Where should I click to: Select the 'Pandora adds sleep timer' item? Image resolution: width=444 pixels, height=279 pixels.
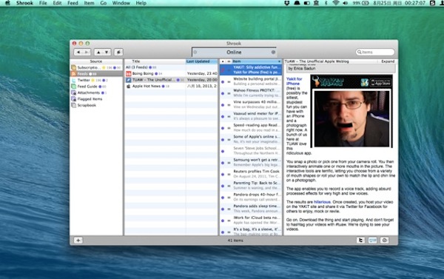251,209
